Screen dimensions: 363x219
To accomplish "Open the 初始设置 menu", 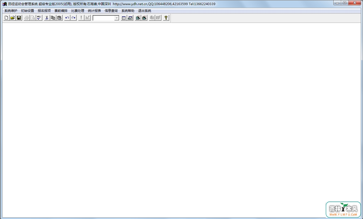I will click(x=28, y=11).
